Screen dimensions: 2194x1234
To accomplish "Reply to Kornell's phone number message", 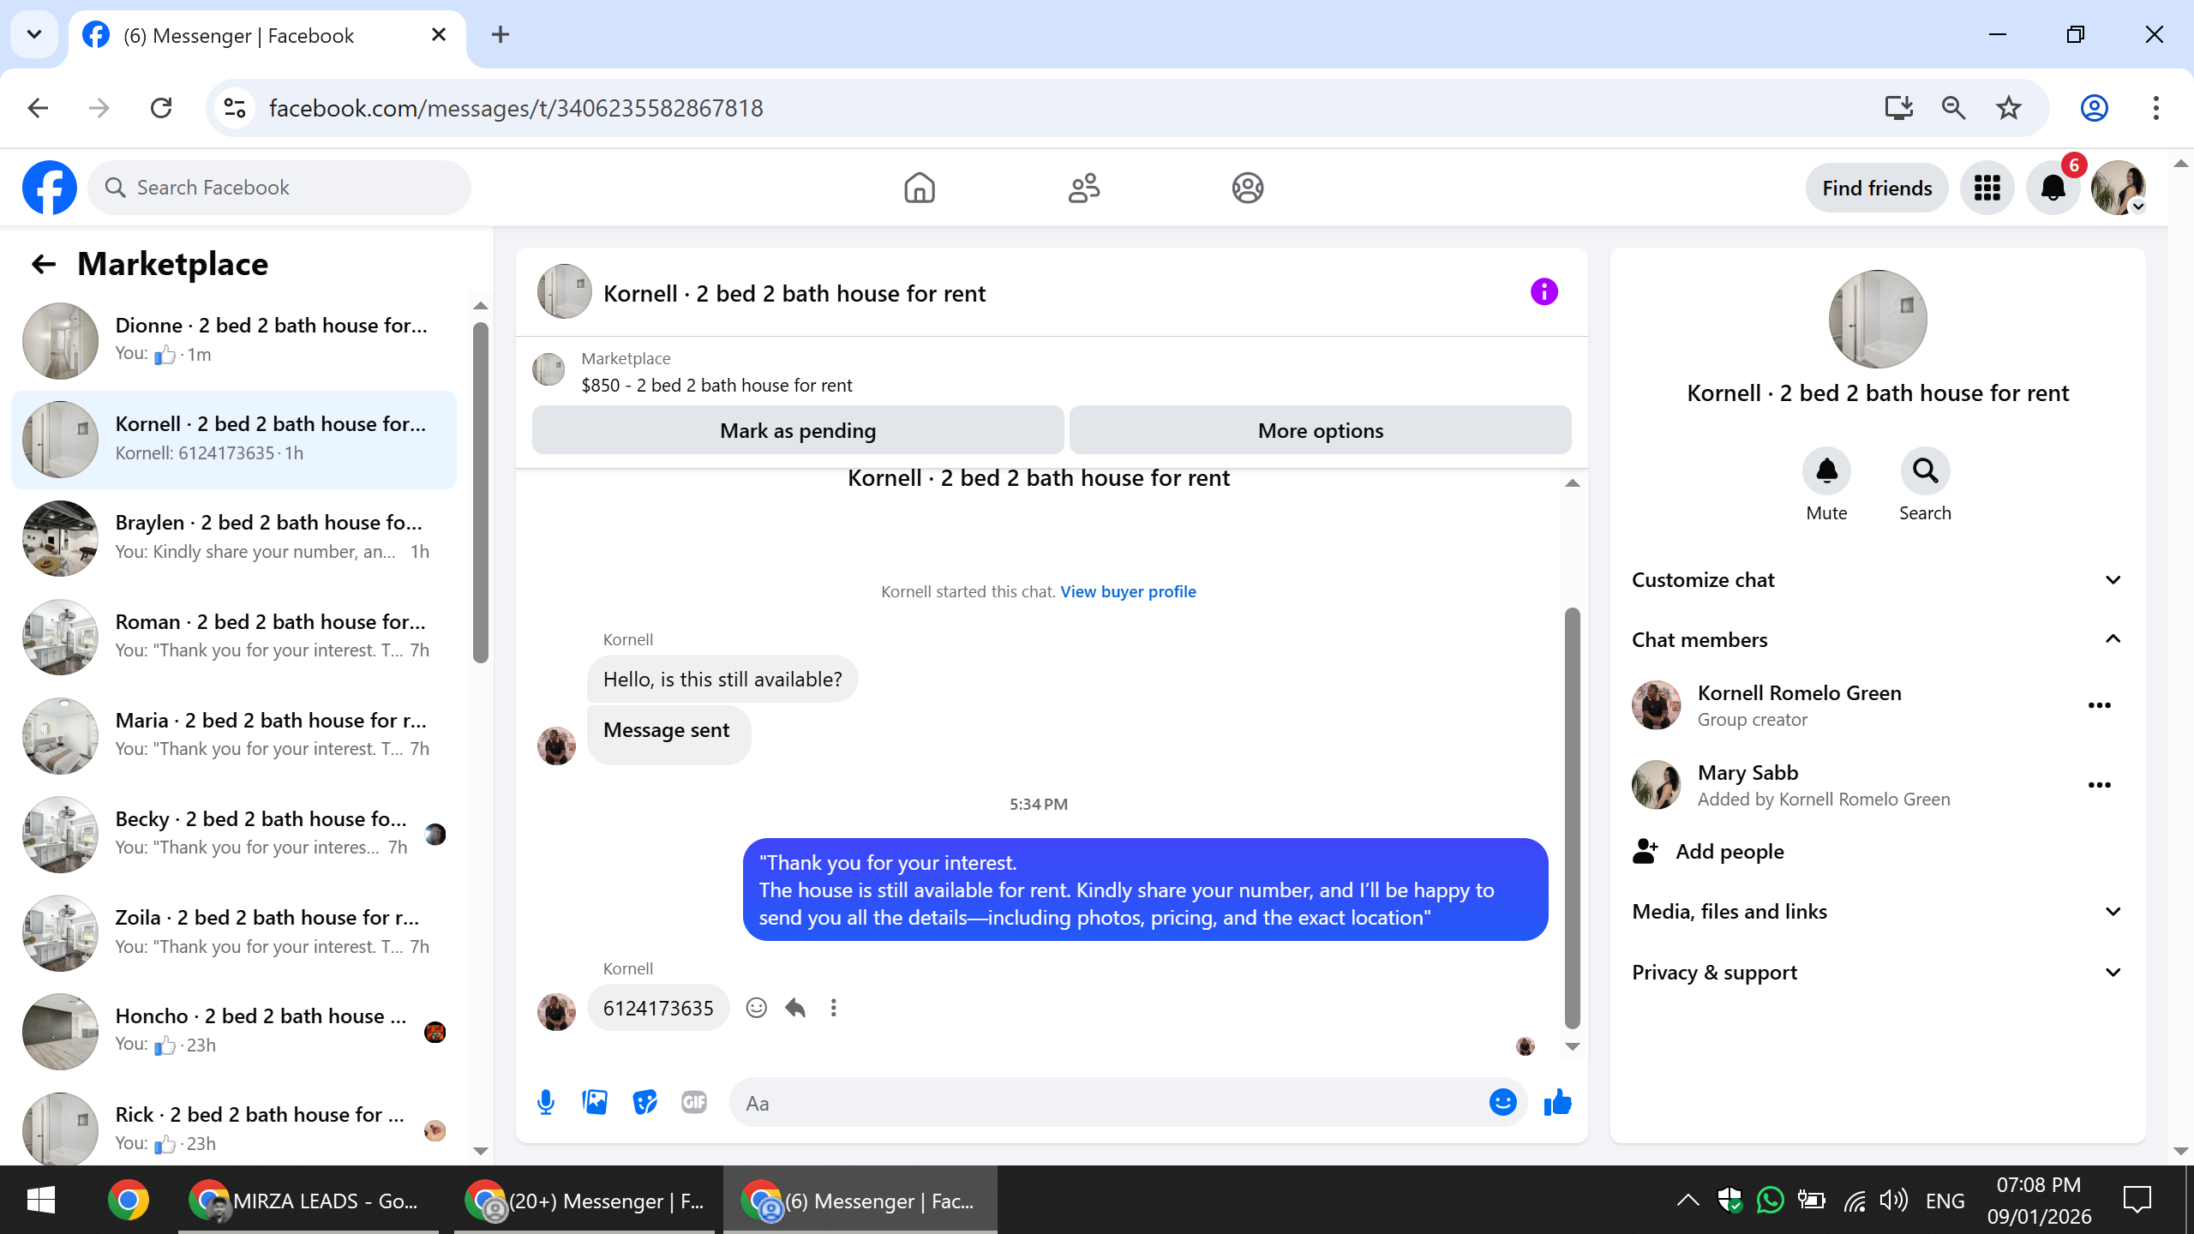I will pyautogui.click(x=795, y=1008).
